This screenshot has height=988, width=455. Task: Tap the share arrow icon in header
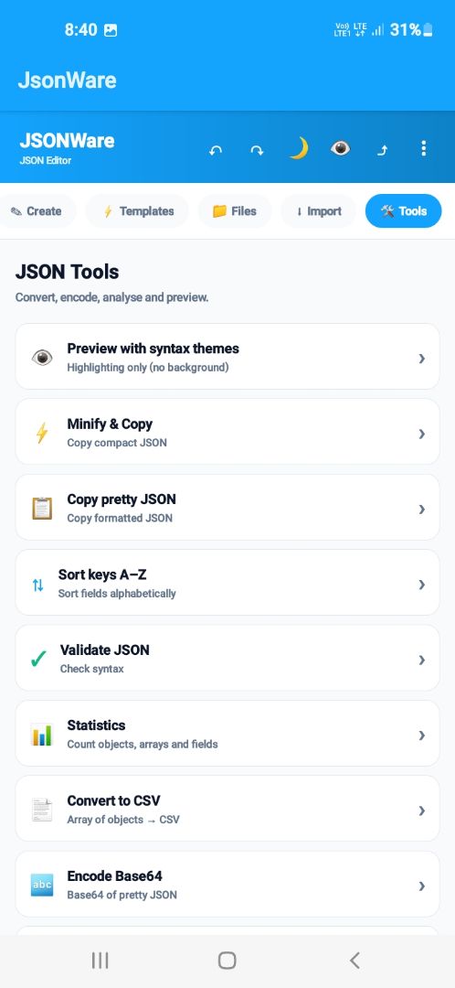(x=382, y=150)
